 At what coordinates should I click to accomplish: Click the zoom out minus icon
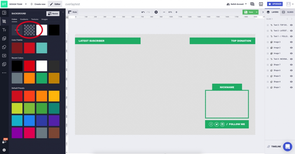(x=164, y=12)
